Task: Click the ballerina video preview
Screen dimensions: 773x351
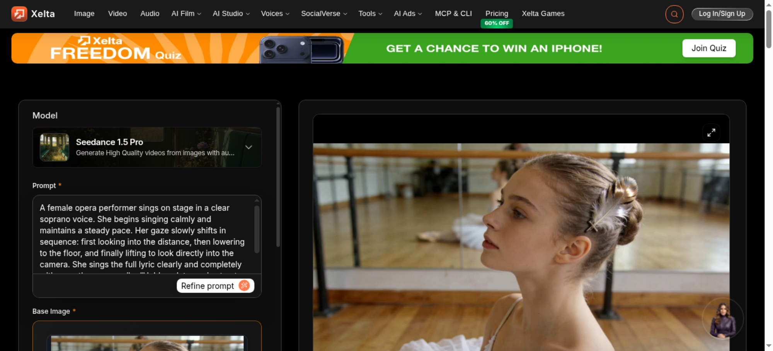Action: [521, 247]
